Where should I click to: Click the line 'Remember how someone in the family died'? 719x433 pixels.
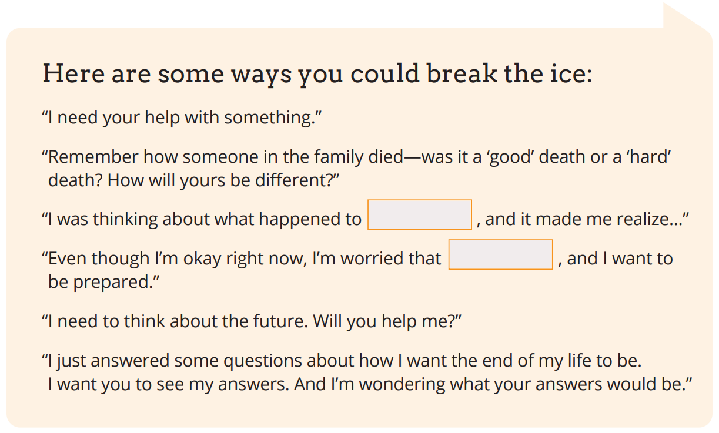tap(223, 157)
